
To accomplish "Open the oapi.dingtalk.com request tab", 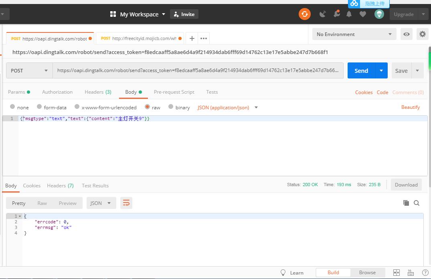I will pos(50,38).
